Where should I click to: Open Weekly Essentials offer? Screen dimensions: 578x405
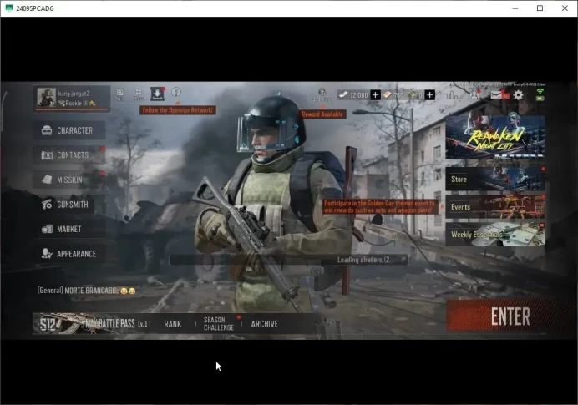coord(495,235)
